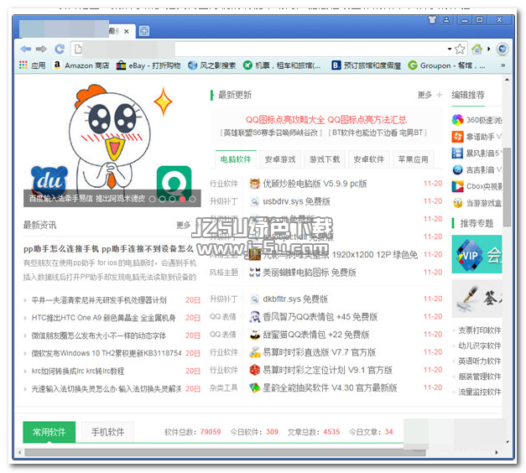The width and height of the screenshot is (526, 473).
Task: Open the 当游游戏盒 icon
Action: click(457, 203)
